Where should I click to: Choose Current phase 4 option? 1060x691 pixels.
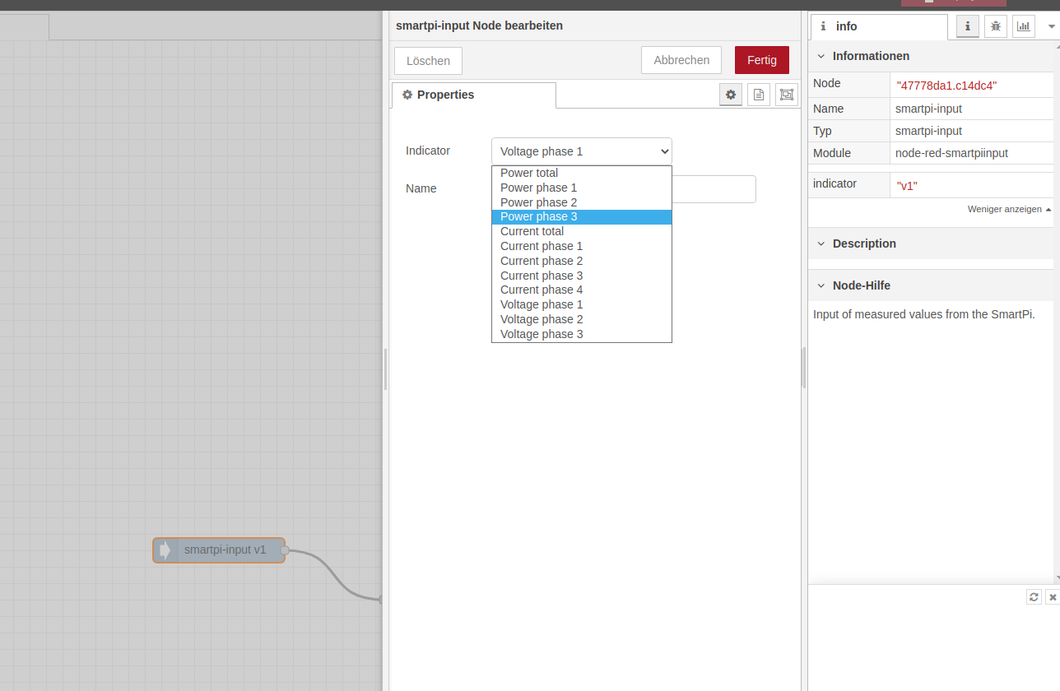(582, 290)
